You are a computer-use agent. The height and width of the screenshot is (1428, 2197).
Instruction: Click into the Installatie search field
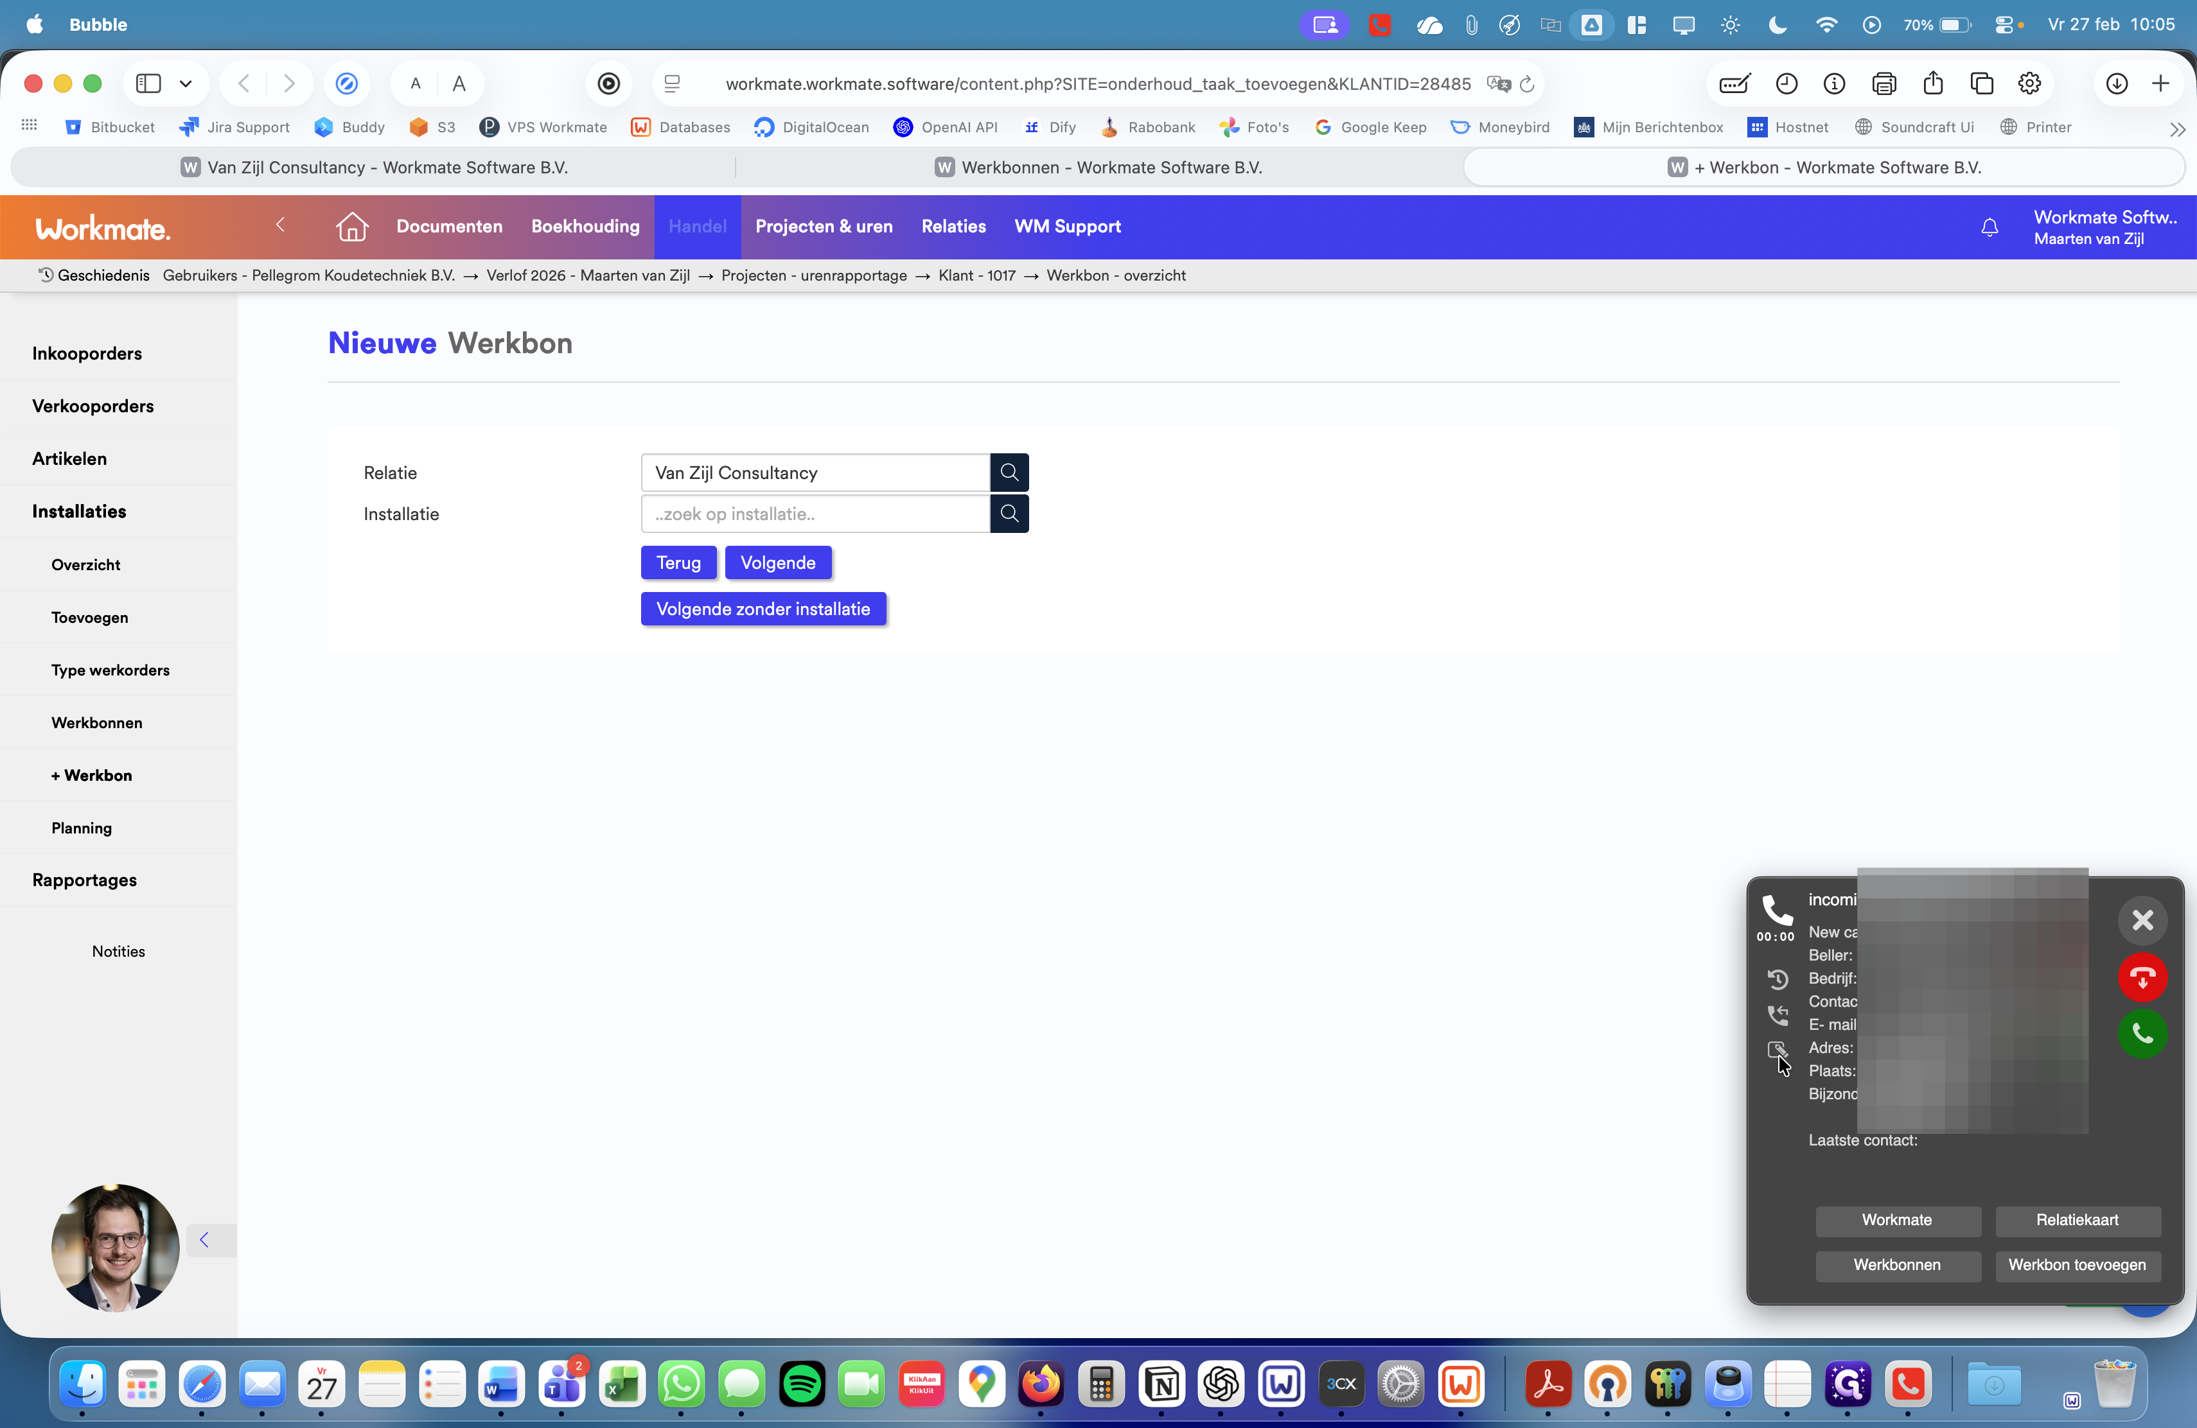tap(815, 514)
